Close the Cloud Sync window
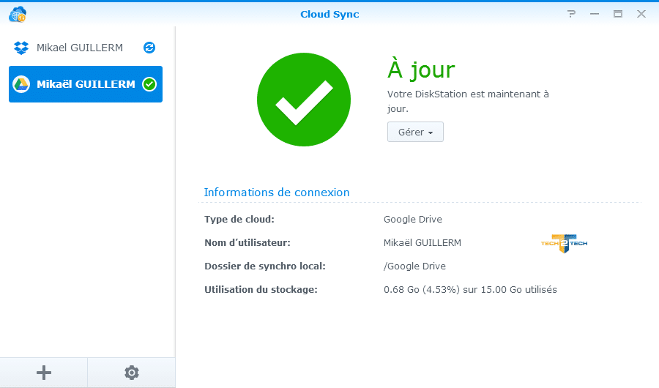Screen dimensions: 659x388 point(641,14)
